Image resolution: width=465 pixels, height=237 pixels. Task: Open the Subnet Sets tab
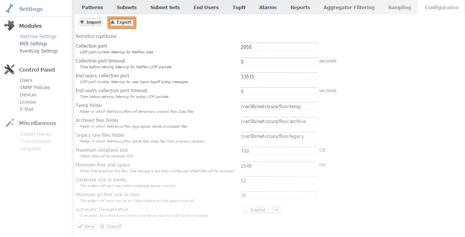pyautogui.click(x=165, y=7)
